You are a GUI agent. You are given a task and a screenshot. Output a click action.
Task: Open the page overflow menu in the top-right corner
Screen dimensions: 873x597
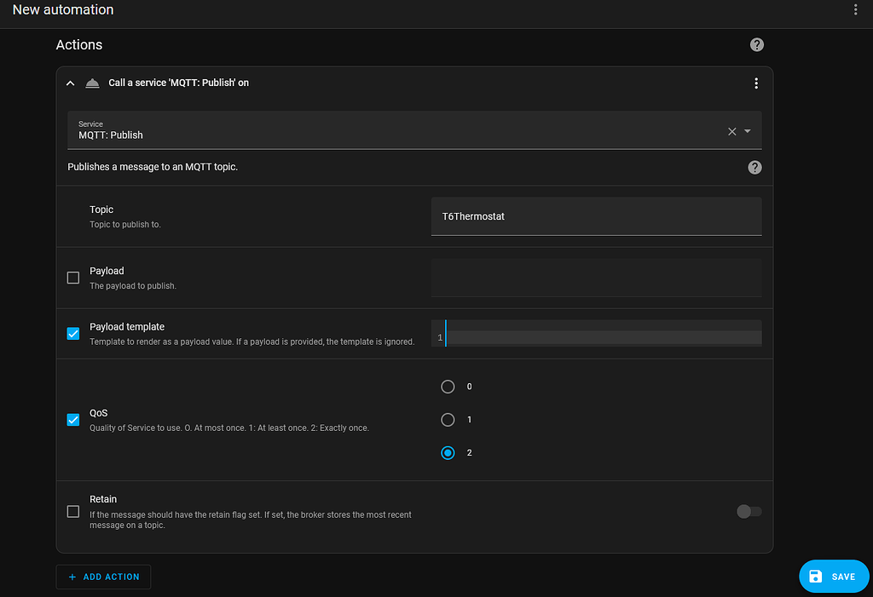[x=856, y=9]
